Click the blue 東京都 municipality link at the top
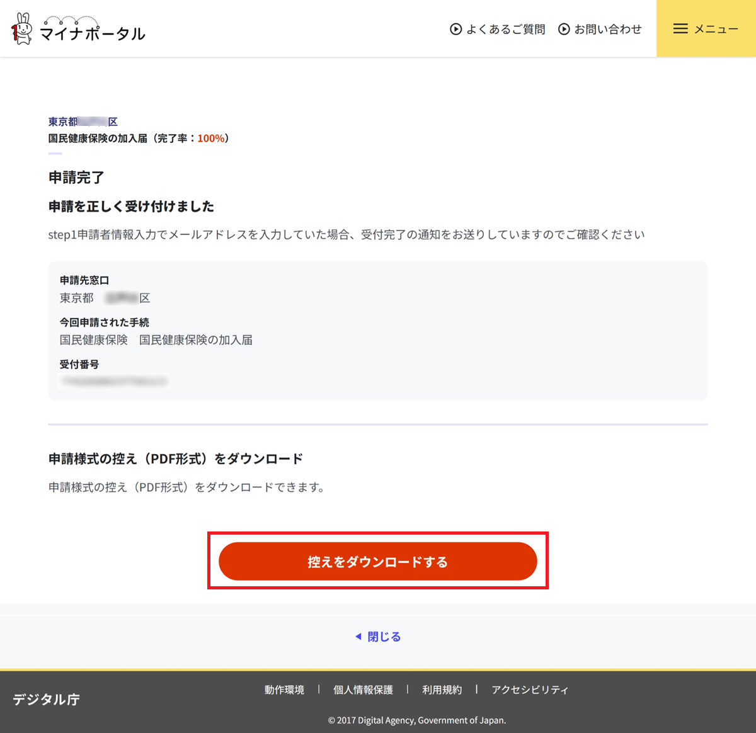The width and height of the screenshot is (756, 733). point(83,122)
